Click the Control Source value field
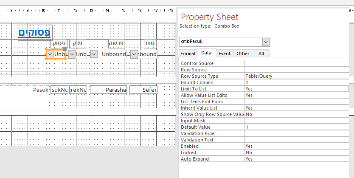 [297, 63]
